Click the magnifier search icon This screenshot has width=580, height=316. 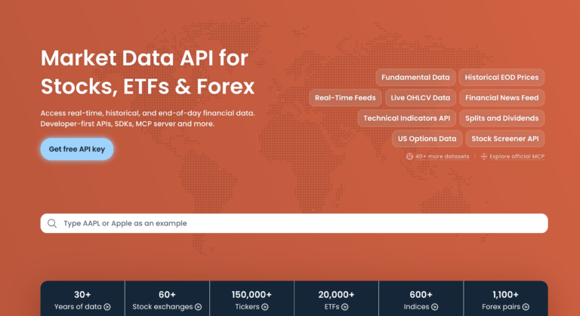[52, 223]
